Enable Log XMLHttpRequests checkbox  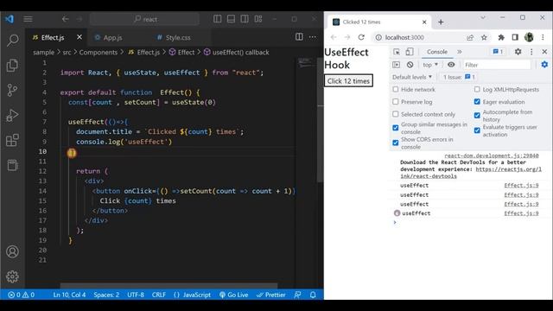(477, 90)
